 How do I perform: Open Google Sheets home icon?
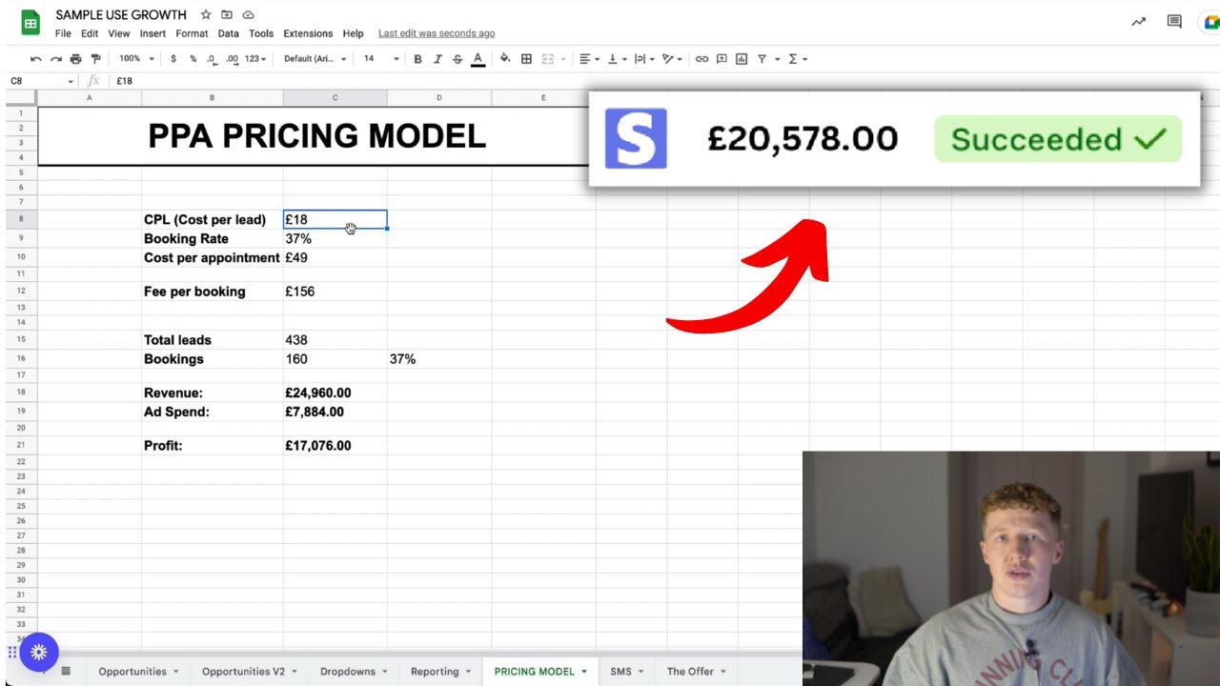pyautogui.click(x=30, y=23)
